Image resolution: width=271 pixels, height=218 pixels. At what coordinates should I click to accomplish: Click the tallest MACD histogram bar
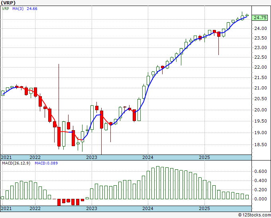[158, 182]
